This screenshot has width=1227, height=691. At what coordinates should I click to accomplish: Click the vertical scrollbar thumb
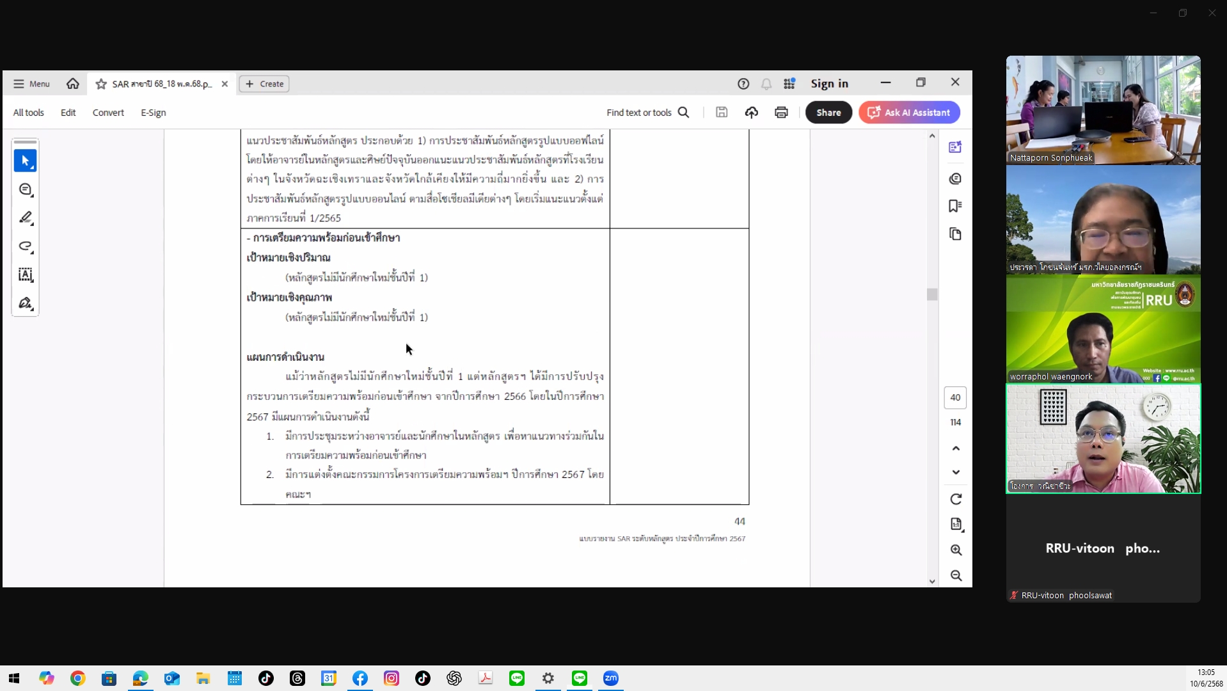pos(932,294)
